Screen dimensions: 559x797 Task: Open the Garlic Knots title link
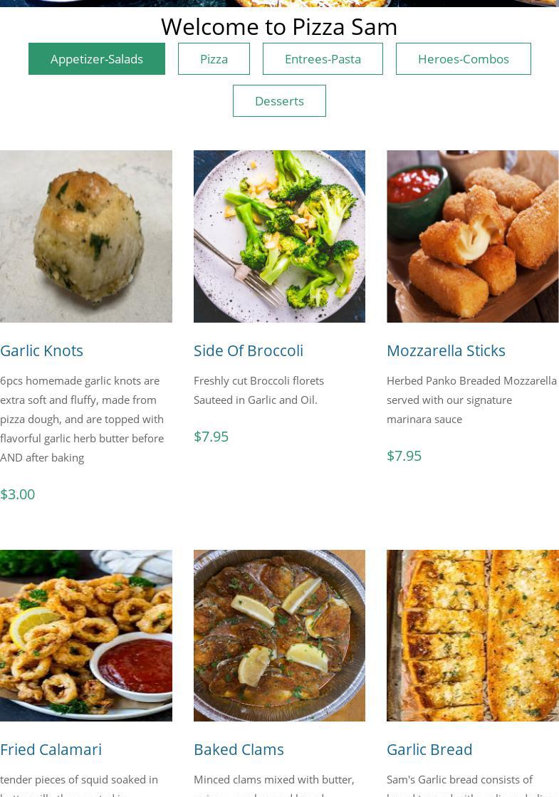[42, 350]
